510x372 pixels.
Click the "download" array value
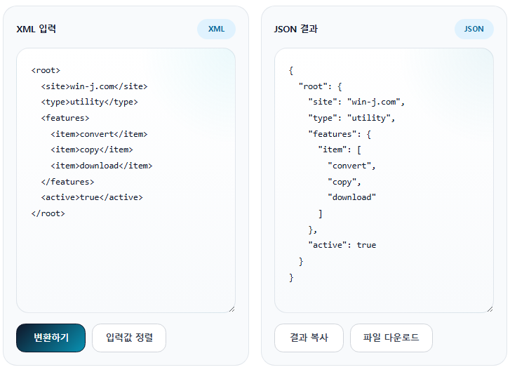(351, 197)
